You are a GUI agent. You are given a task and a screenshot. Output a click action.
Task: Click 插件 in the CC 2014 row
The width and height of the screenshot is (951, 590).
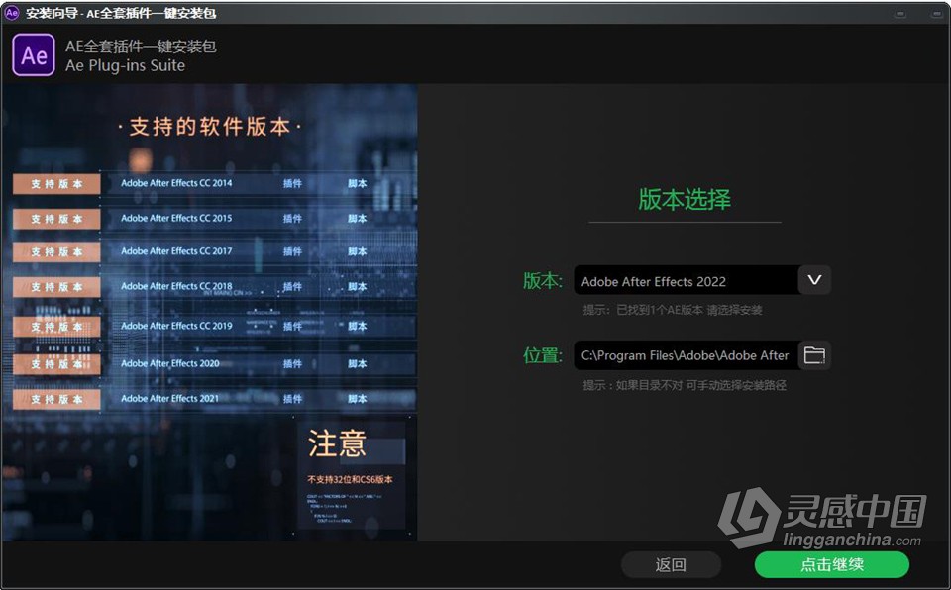(292, 183)
